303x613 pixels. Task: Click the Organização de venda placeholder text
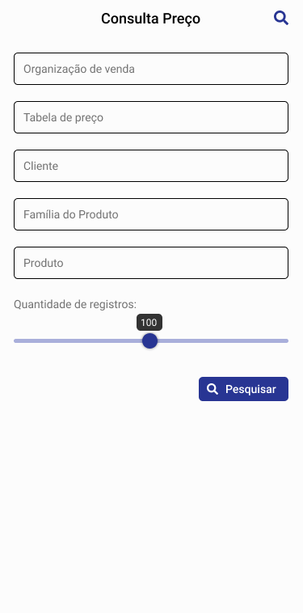pyautogui.click(x=79, y=70)
